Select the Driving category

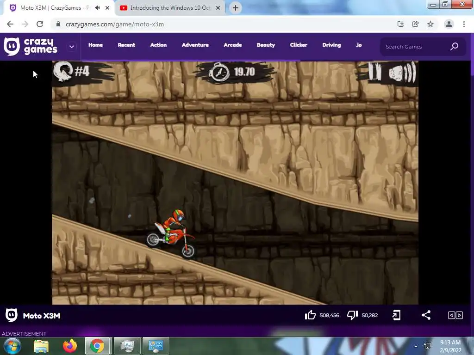(x=331, y=45)
